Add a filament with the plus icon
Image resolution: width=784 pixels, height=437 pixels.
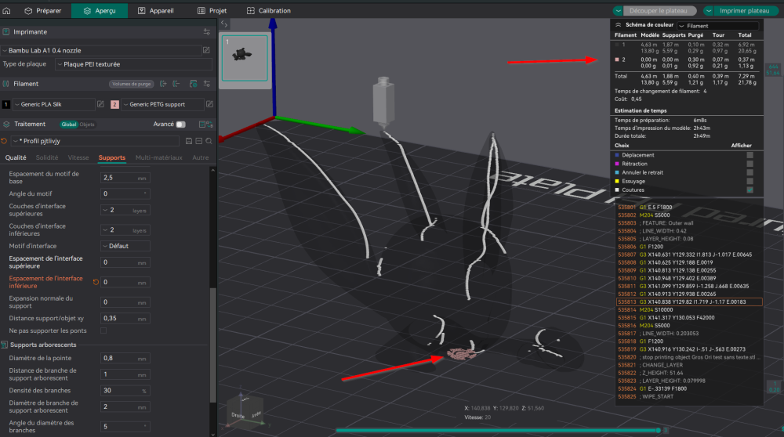[x=163, y=84]
